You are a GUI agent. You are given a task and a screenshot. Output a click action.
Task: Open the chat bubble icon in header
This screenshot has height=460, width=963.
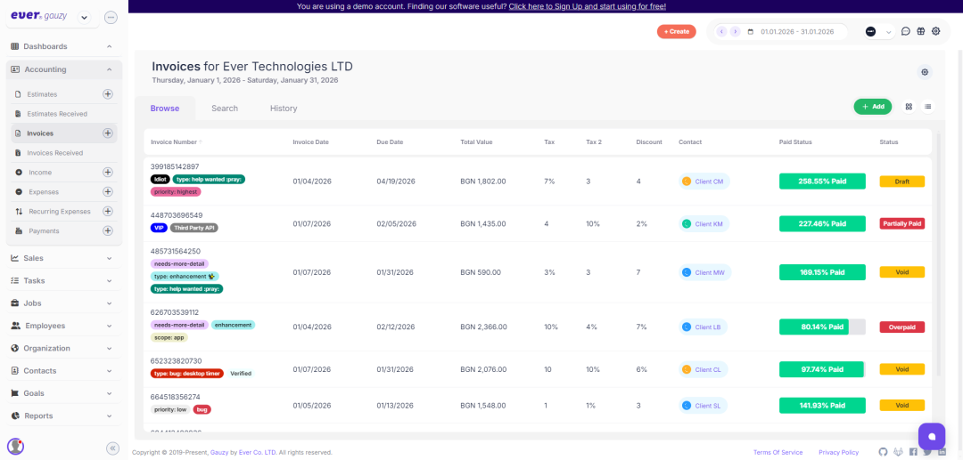(905, 31)
